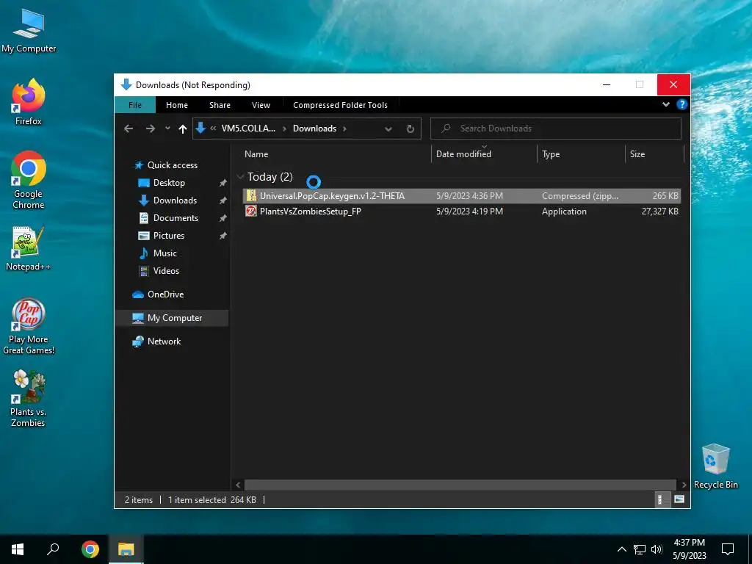Select Quick access in navigation pane
Viewport: 752px width, 564px height.
pos(172,165)
